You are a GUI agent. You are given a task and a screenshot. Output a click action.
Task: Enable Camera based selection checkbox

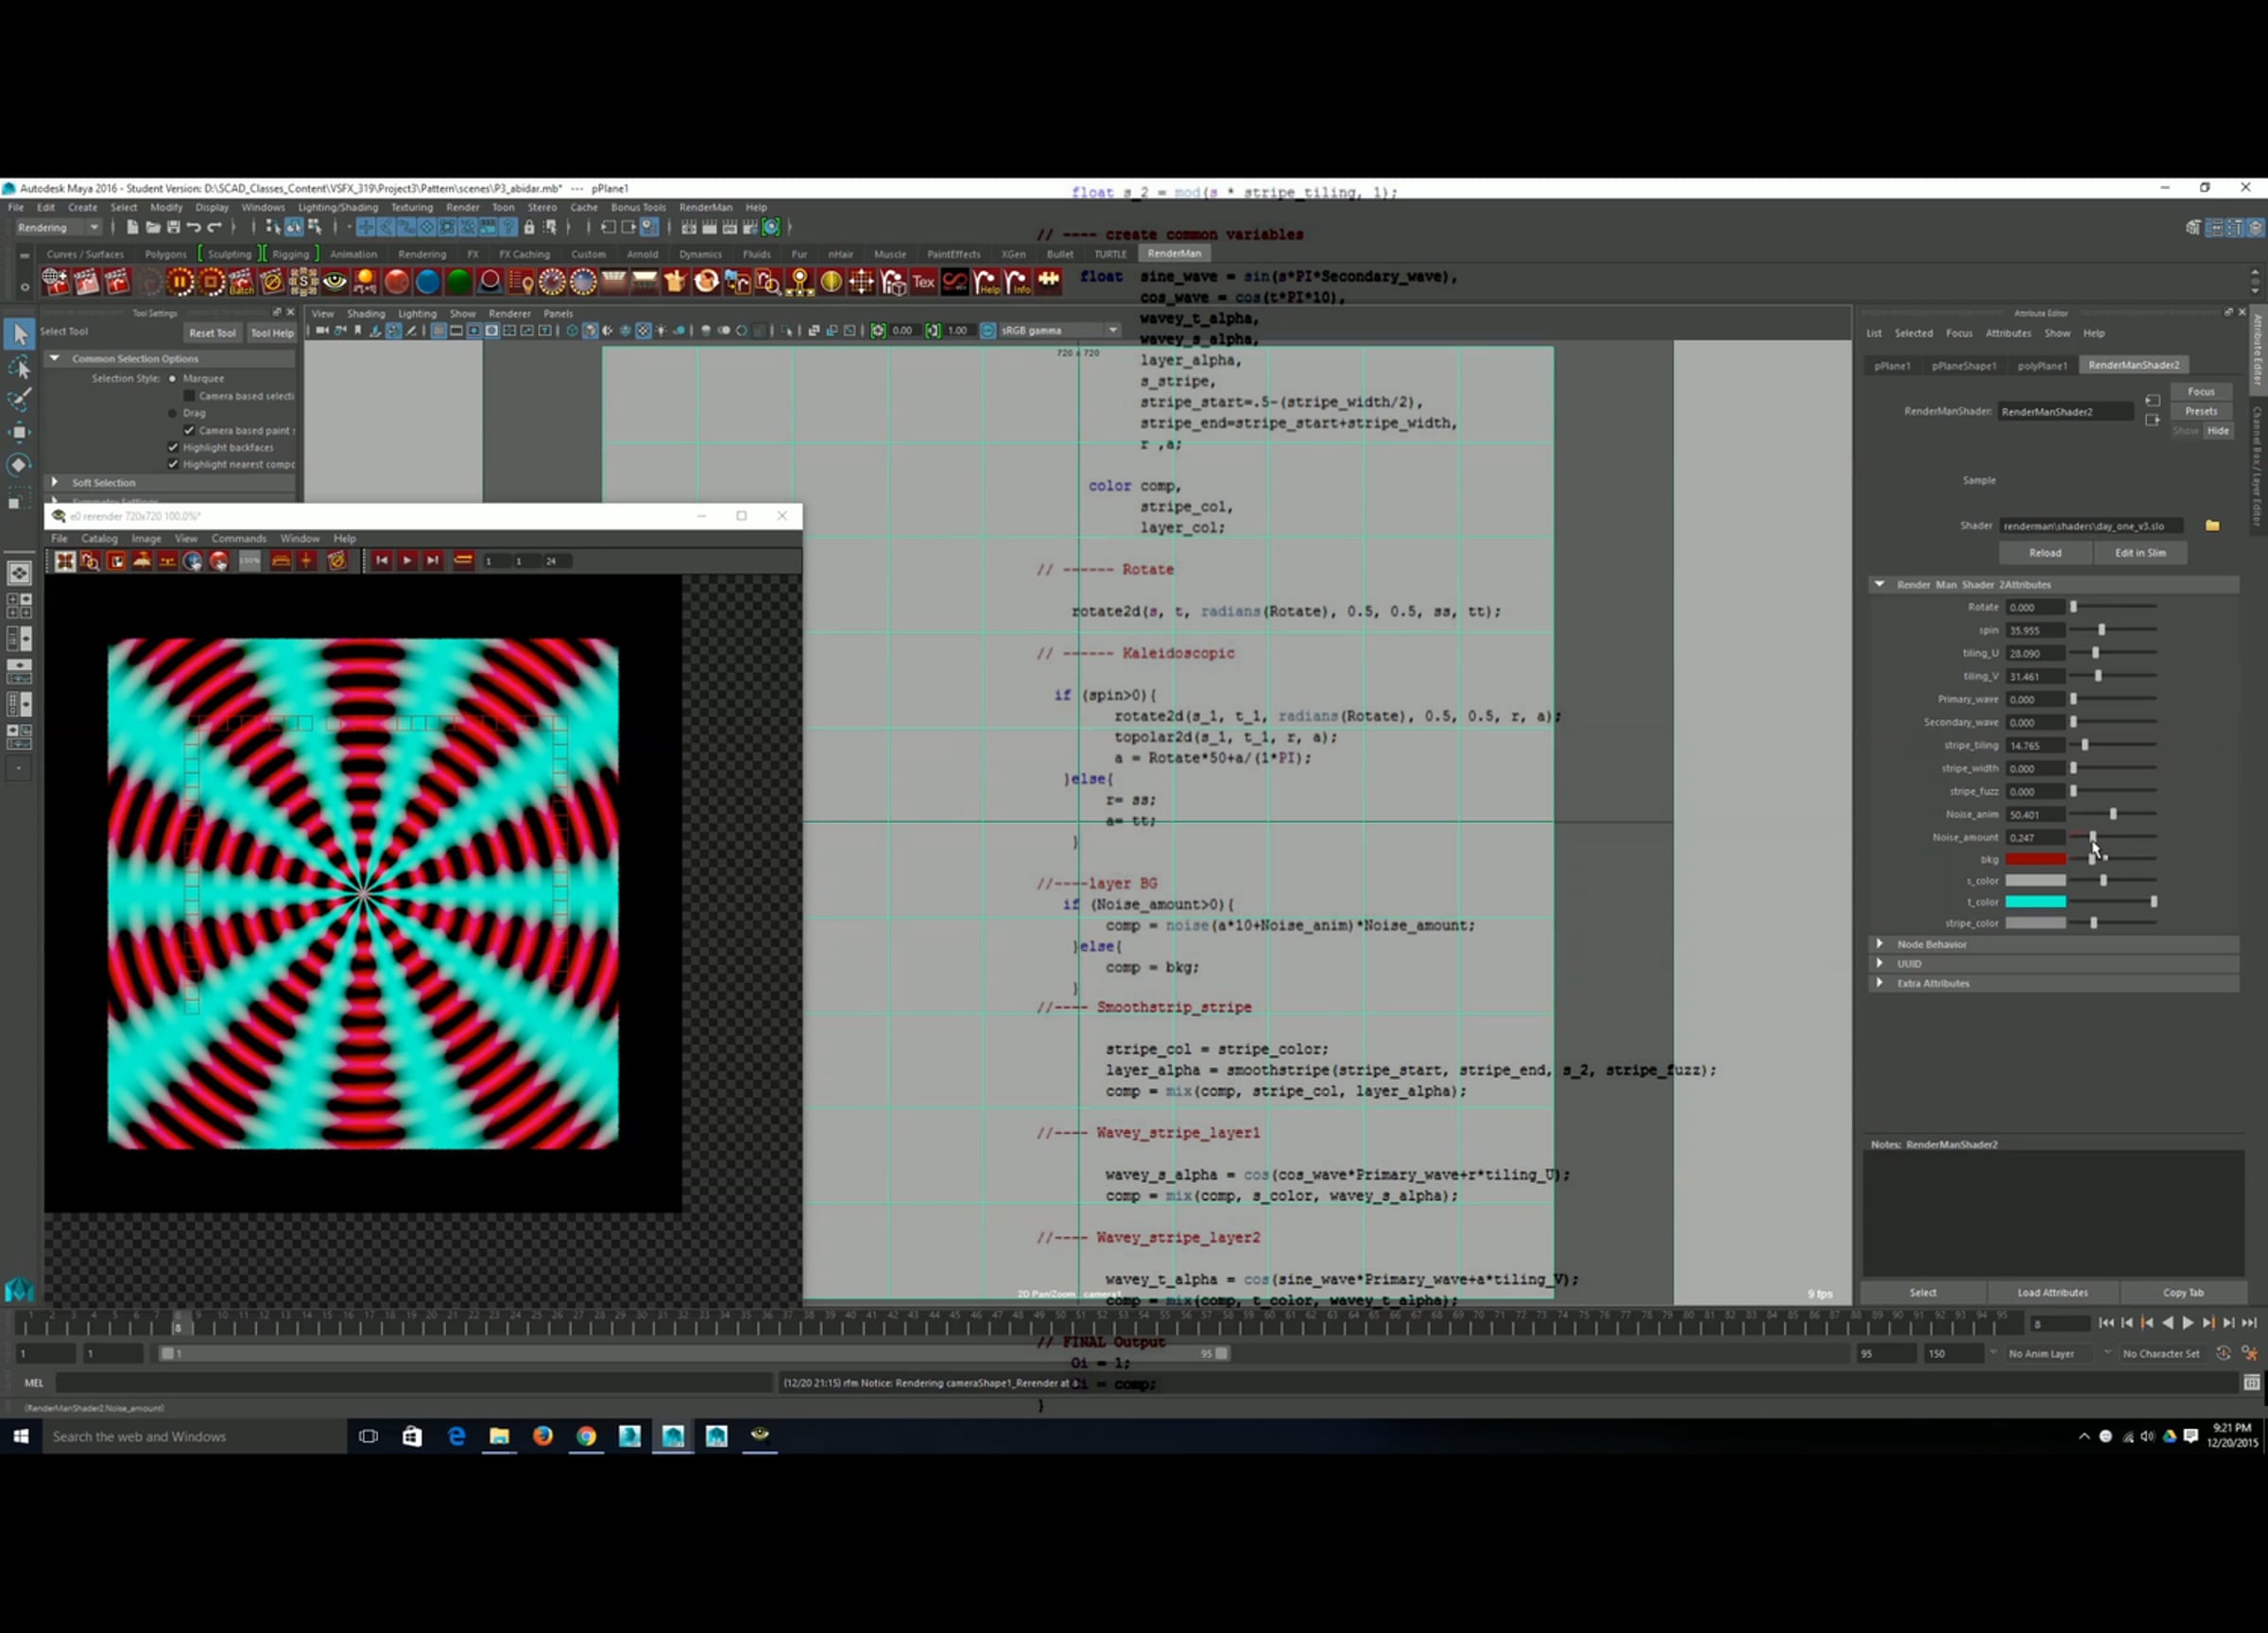(x=189, y=396)
